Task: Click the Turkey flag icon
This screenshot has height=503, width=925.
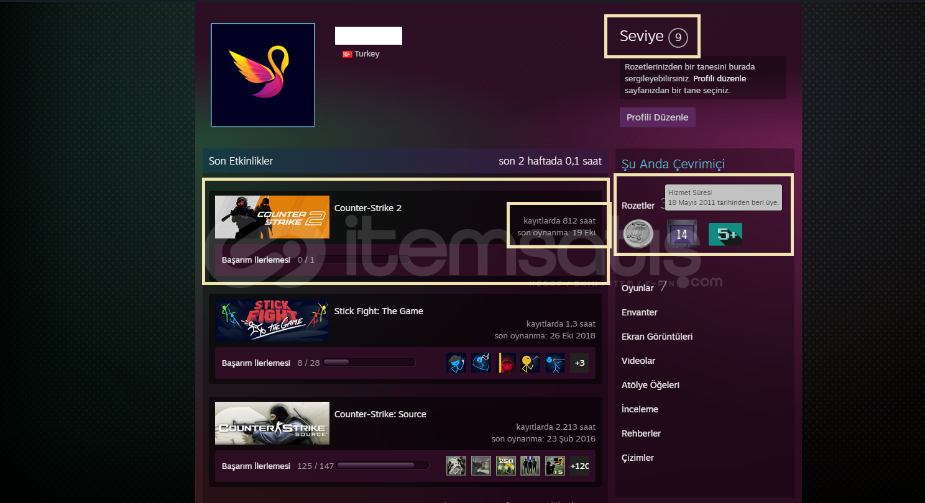Action: click(x=347, y=54)
